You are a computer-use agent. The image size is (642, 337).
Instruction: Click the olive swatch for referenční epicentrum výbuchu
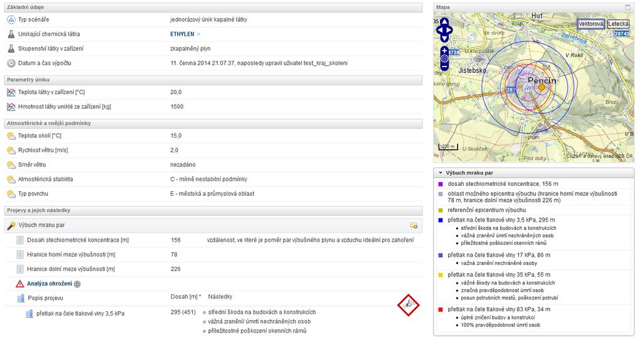tap(441, 210)
